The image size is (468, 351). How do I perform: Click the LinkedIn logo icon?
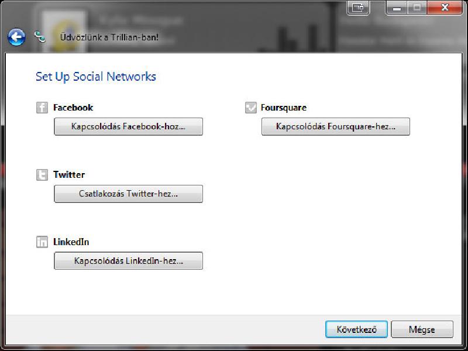click(42, 242)
